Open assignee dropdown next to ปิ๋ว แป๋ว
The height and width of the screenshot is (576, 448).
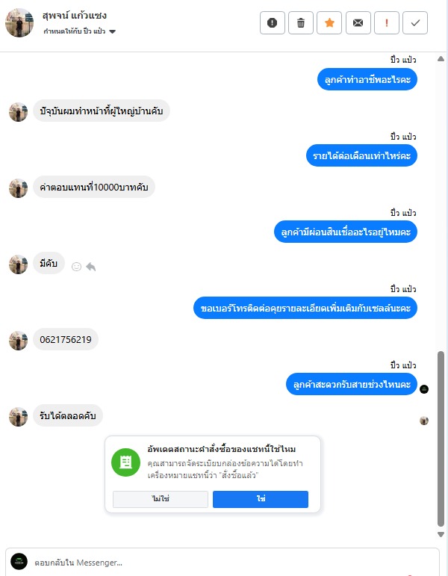(112, 31)
